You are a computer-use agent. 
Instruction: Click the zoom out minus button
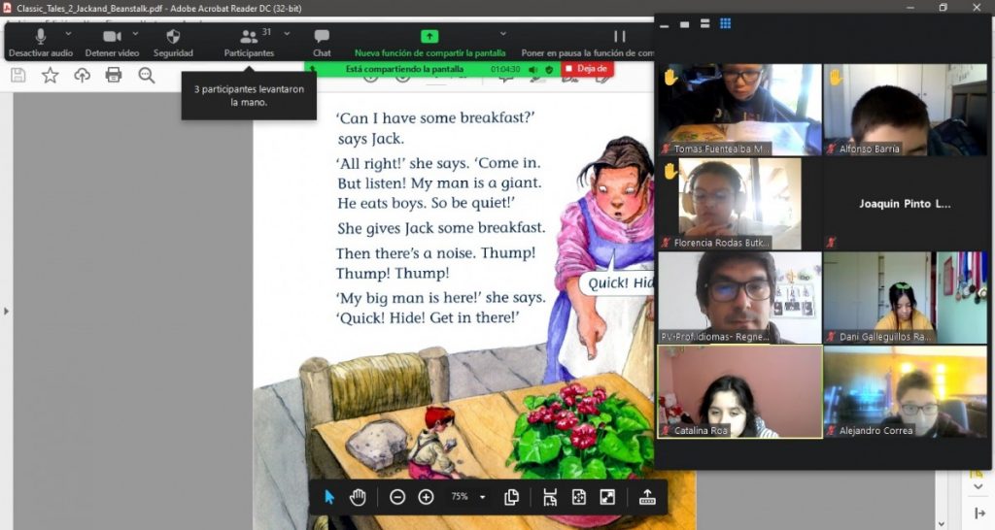click(x=397, y=497)
